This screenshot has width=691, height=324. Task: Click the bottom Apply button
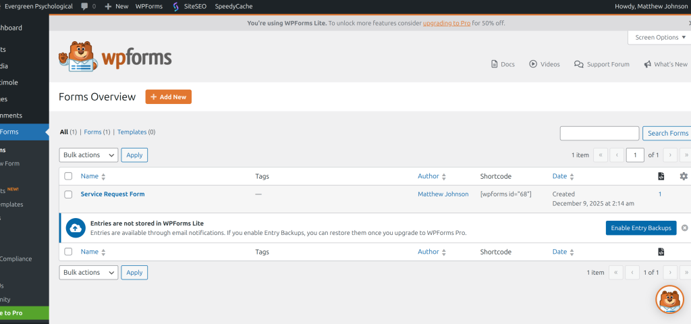[134, 273]
